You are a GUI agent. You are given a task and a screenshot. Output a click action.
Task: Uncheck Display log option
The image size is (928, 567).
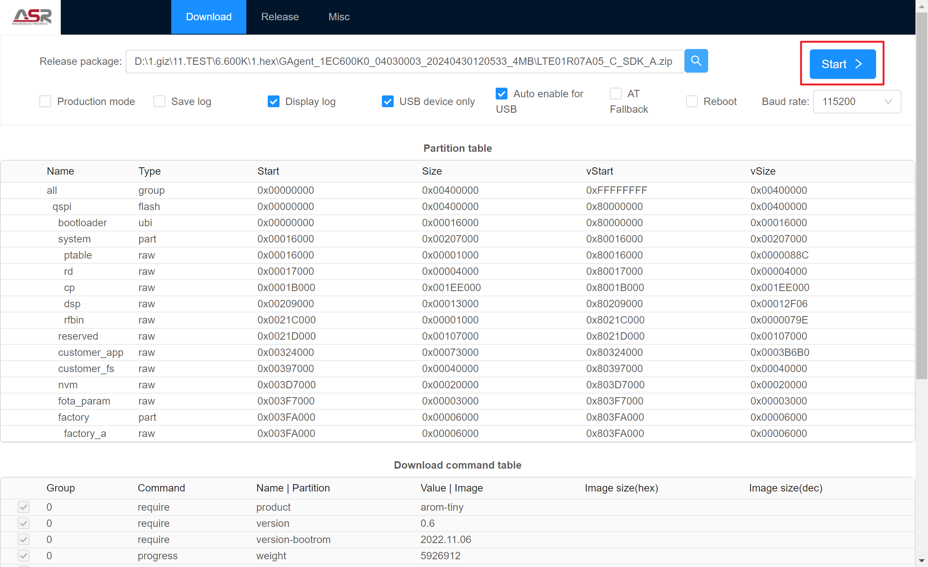point(273,101)
